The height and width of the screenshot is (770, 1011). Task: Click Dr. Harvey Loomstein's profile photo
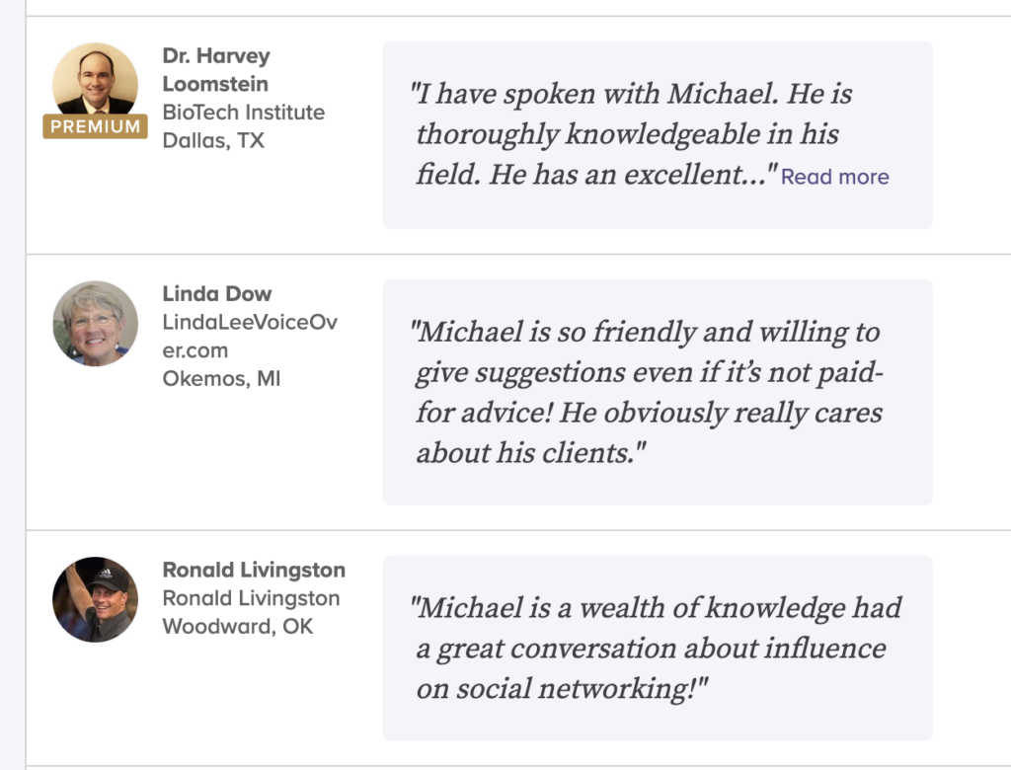pyautogui.click(x=95, y=81)
